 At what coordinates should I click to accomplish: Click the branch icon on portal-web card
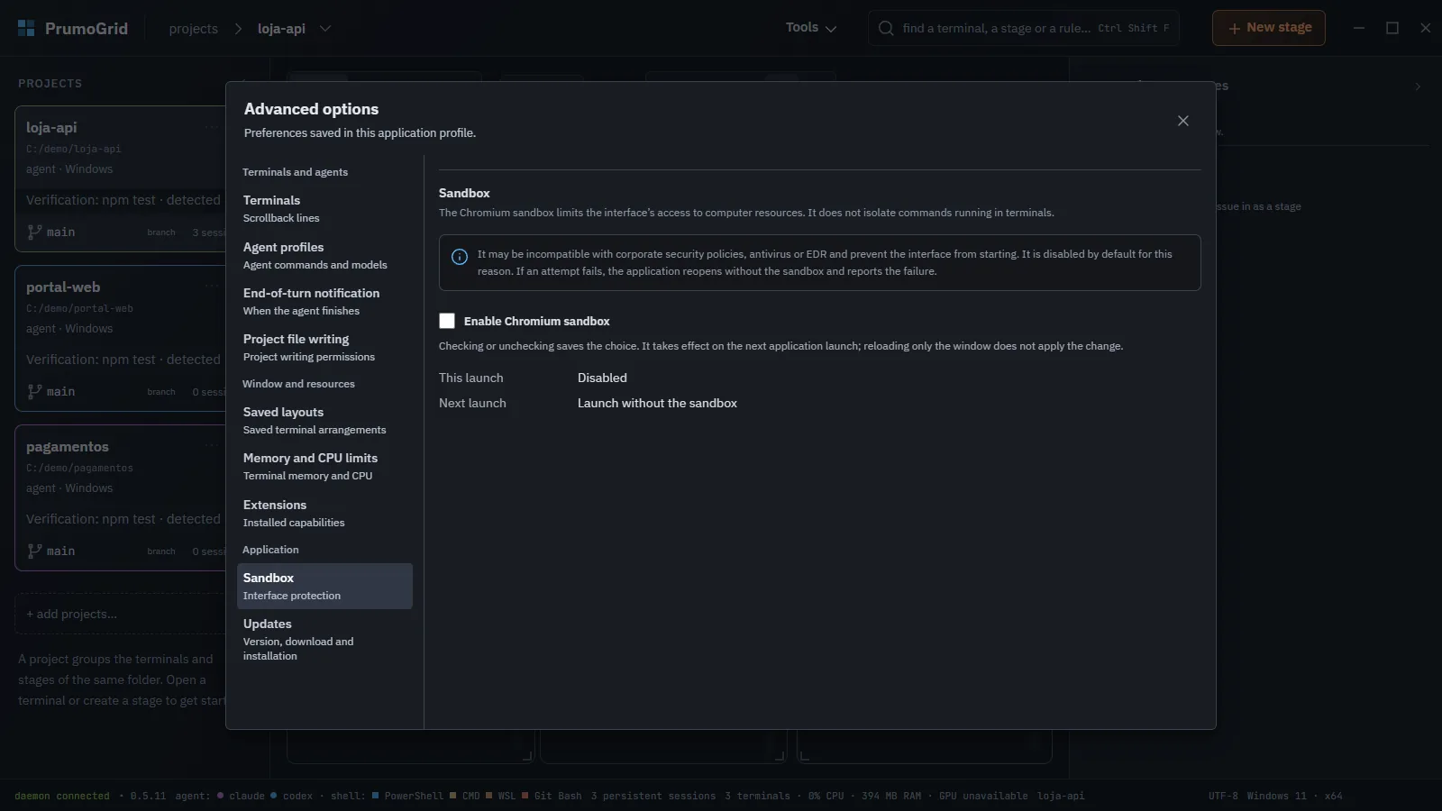34,391
